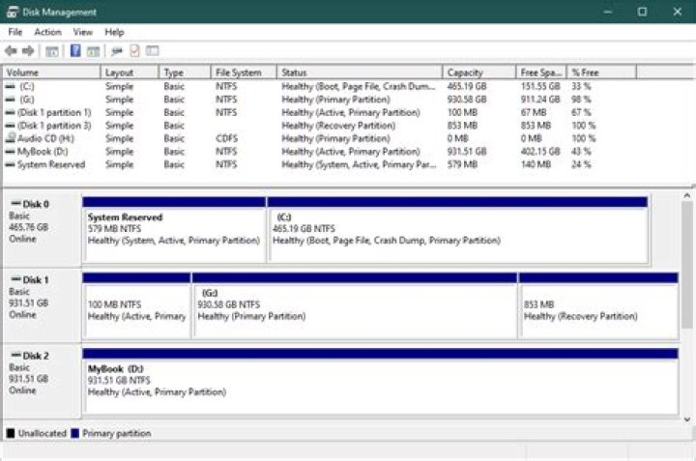Select the Disk 0 label panel
The height and width of the screenshot is (461, 696).
43,229
